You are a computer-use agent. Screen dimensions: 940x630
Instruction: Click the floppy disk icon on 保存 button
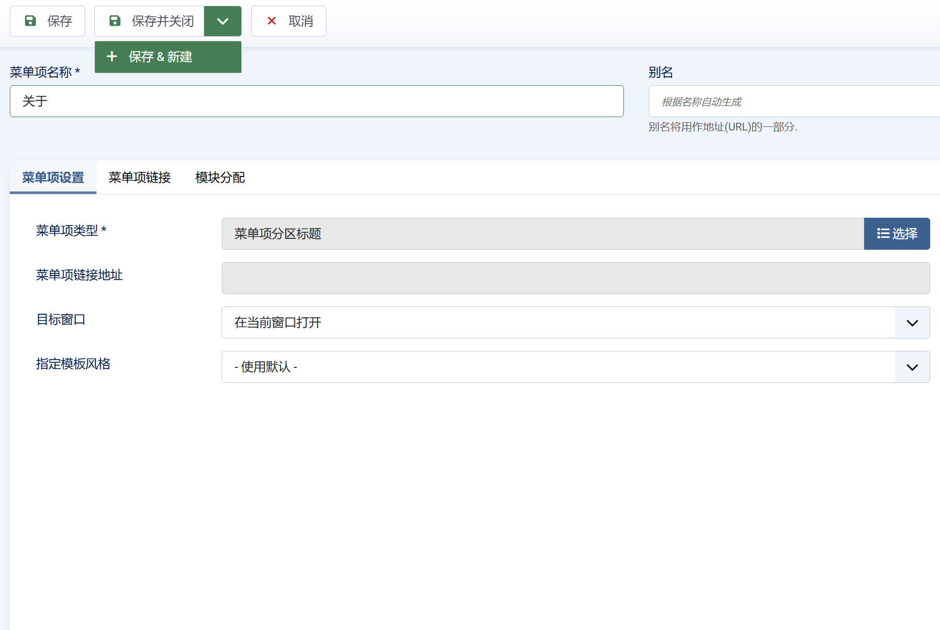click(x=30, y=21)
